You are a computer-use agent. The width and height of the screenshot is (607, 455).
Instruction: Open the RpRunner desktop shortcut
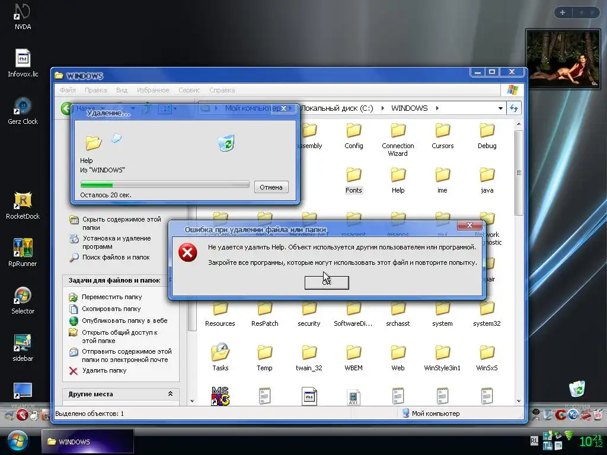point(23,254)
